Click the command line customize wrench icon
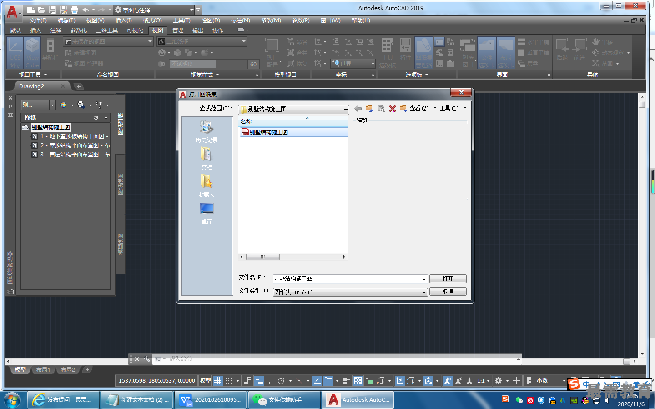Screen dimensions: 655x409 147,359
